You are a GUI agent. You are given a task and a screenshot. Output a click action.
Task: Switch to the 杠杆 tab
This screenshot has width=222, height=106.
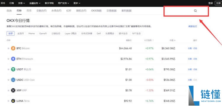[69, 11]
